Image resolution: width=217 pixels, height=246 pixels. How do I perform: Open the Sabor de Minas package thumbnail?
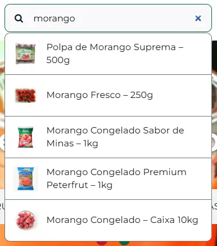click(x=25, y=137)
